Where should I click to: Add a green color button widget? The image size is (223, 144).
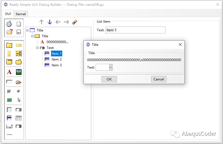pyautogui.click(x=9, y=100)
